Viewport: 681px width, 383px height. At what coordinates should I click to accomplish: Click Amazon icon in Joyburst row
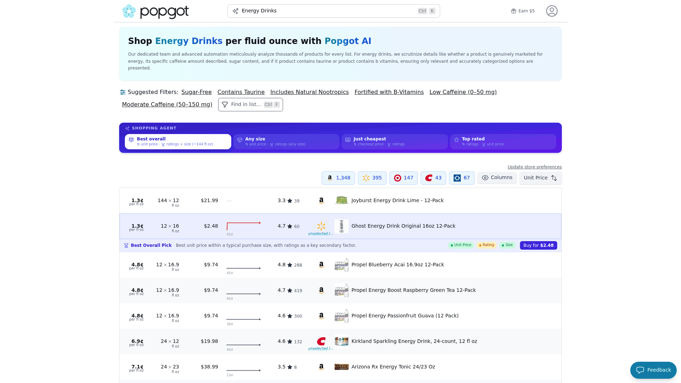pos(321,201)
